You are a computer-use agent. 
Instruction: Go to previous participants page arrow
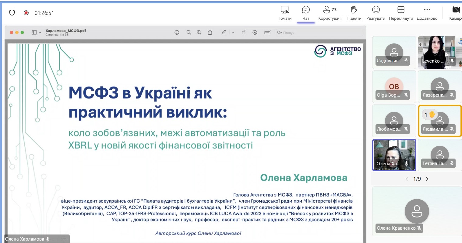point(407,179)
